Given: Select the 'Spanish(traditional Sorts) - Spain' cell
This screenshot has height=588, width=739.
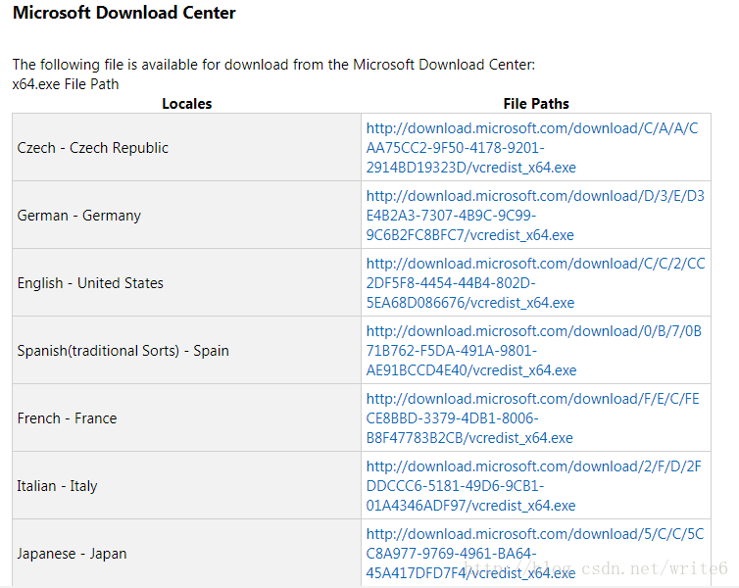Looking at the screenshot, I should (186, 350).
